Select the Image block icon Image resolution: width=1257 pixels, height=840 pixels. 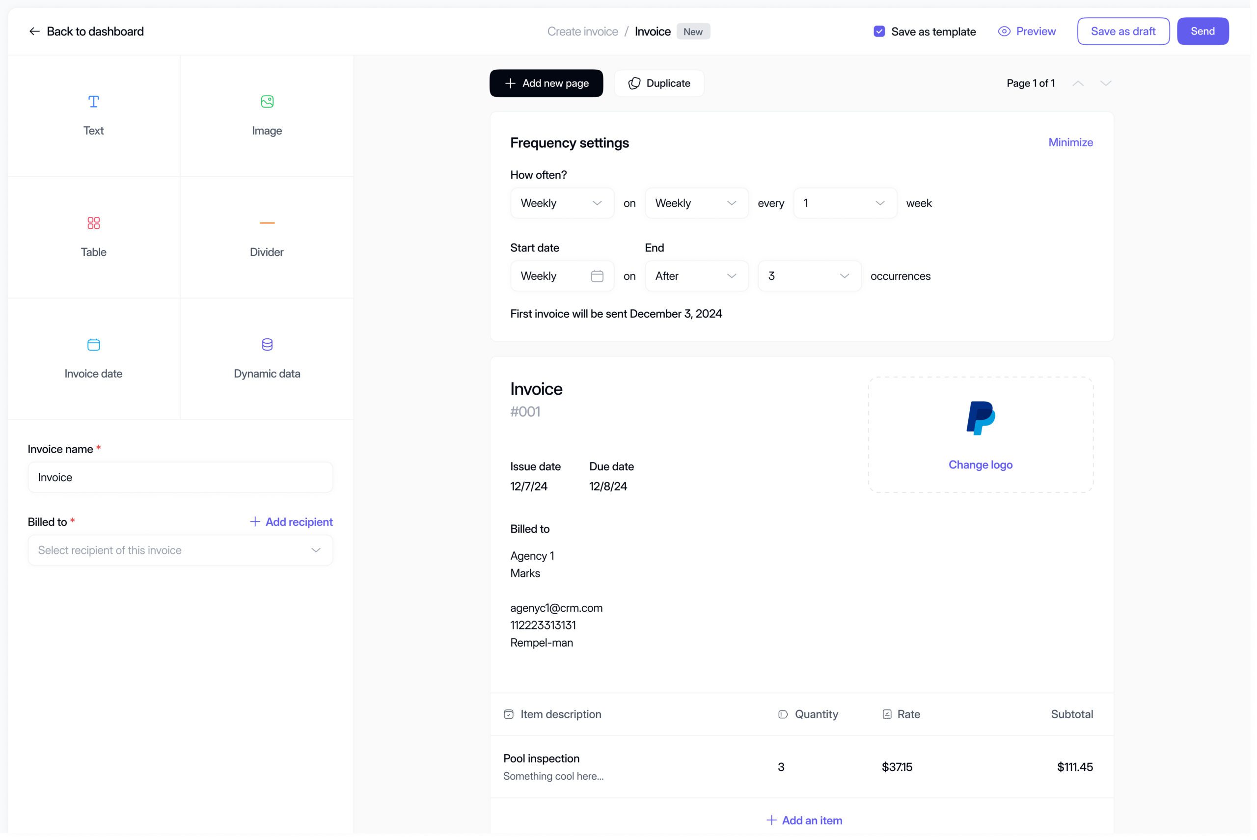point(267,102)
